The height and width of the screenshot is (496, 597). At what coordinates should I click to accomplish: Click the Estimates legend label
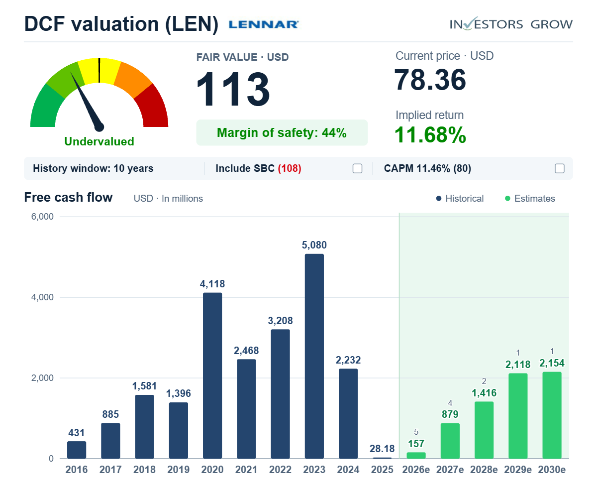tap(535, 198)
